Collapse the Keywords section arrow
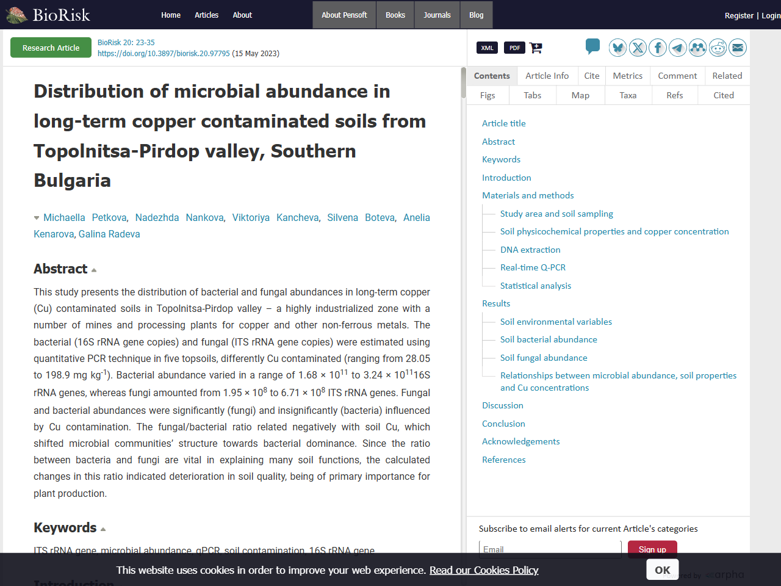Screen dimensions: 781x586 tap(103, 529)
